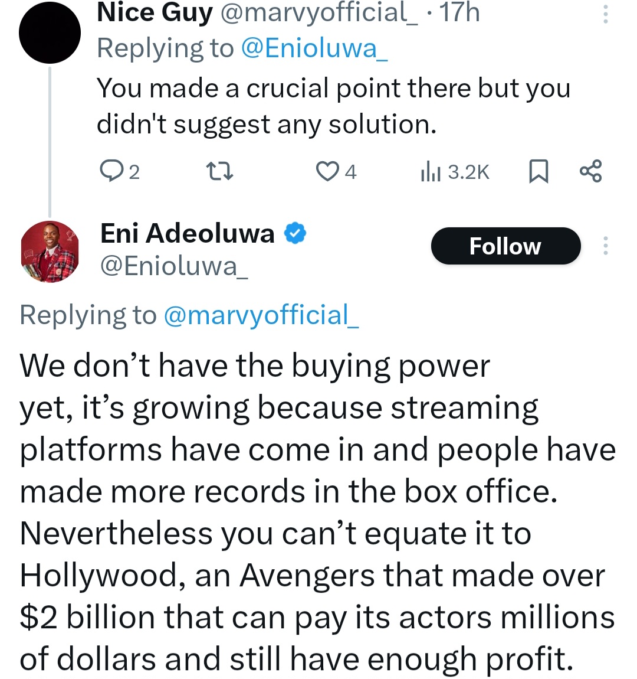Click the reply speech bubble icon
Screen dimensions: 637x679
point(110,171)
